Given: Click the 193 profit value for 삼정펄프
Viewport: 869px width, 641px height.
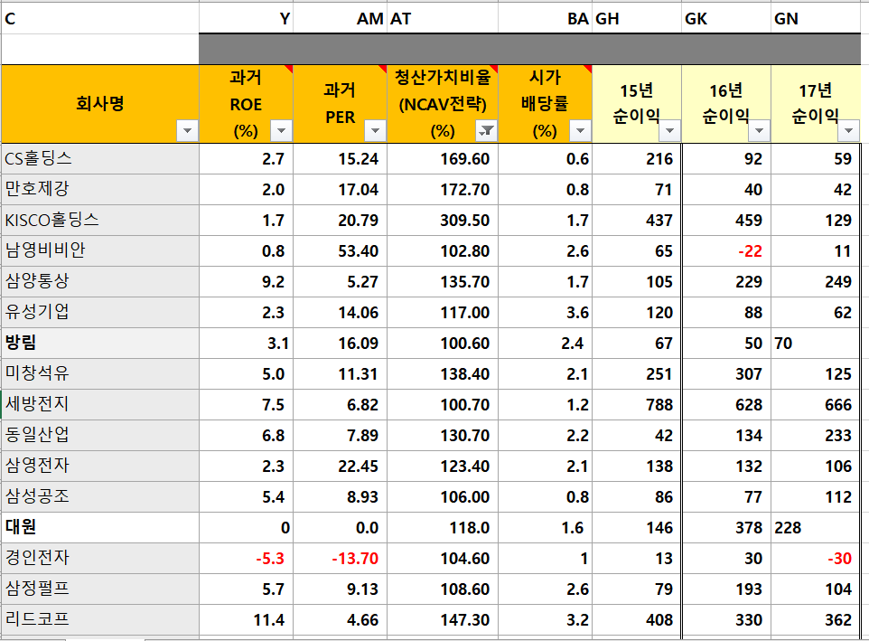Looking at the screenshot, I should click(749, 589).
